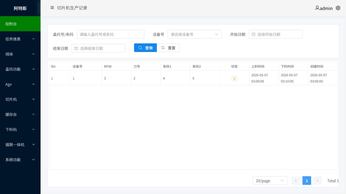Click the calendar icon in 开始日期 field

coord(254,34)
